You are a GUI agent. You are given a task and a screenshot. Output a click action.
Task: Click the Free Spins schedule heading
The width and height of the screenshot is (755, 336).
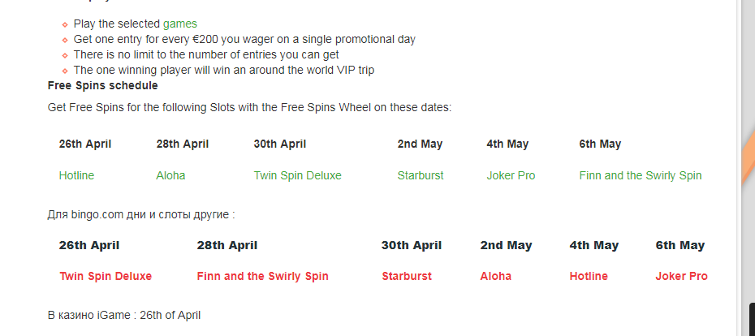coord(102,86)
